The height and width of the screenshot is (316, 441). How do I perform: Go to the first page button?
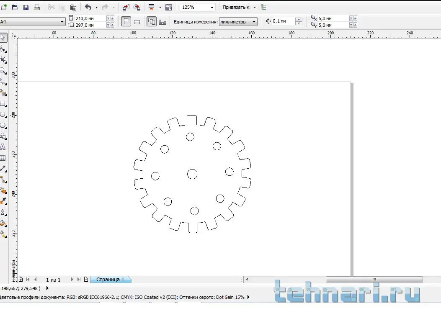(x=28, y=280)
